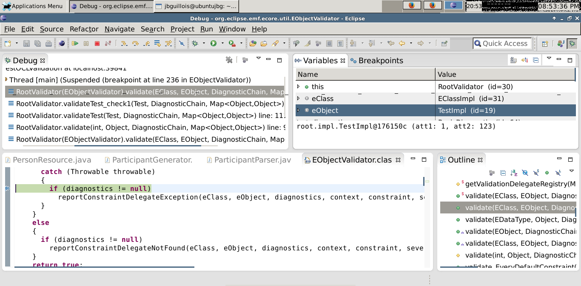The height and width of the screenshot is (286, 581).
Task: Expand the 'this' variable node
Action: (x=298, y=87)
